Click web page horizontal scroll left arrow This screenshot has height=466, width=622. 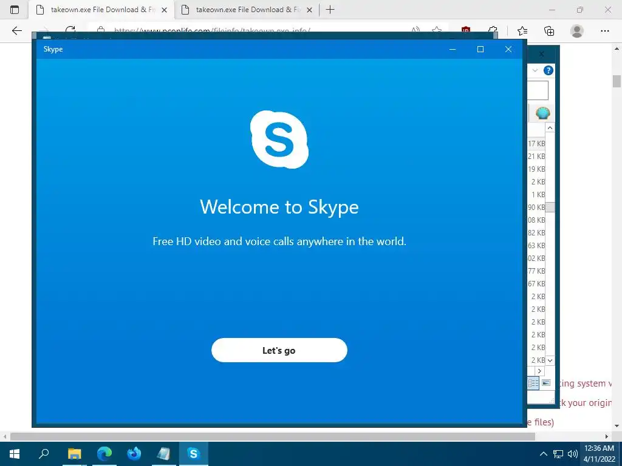coord(5,436)
